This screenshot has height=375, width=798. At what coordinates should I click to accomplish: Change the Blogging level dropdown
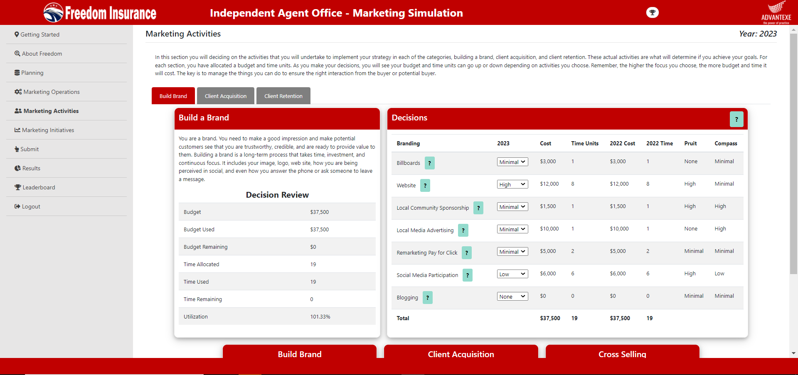click(x=512, y=297)
